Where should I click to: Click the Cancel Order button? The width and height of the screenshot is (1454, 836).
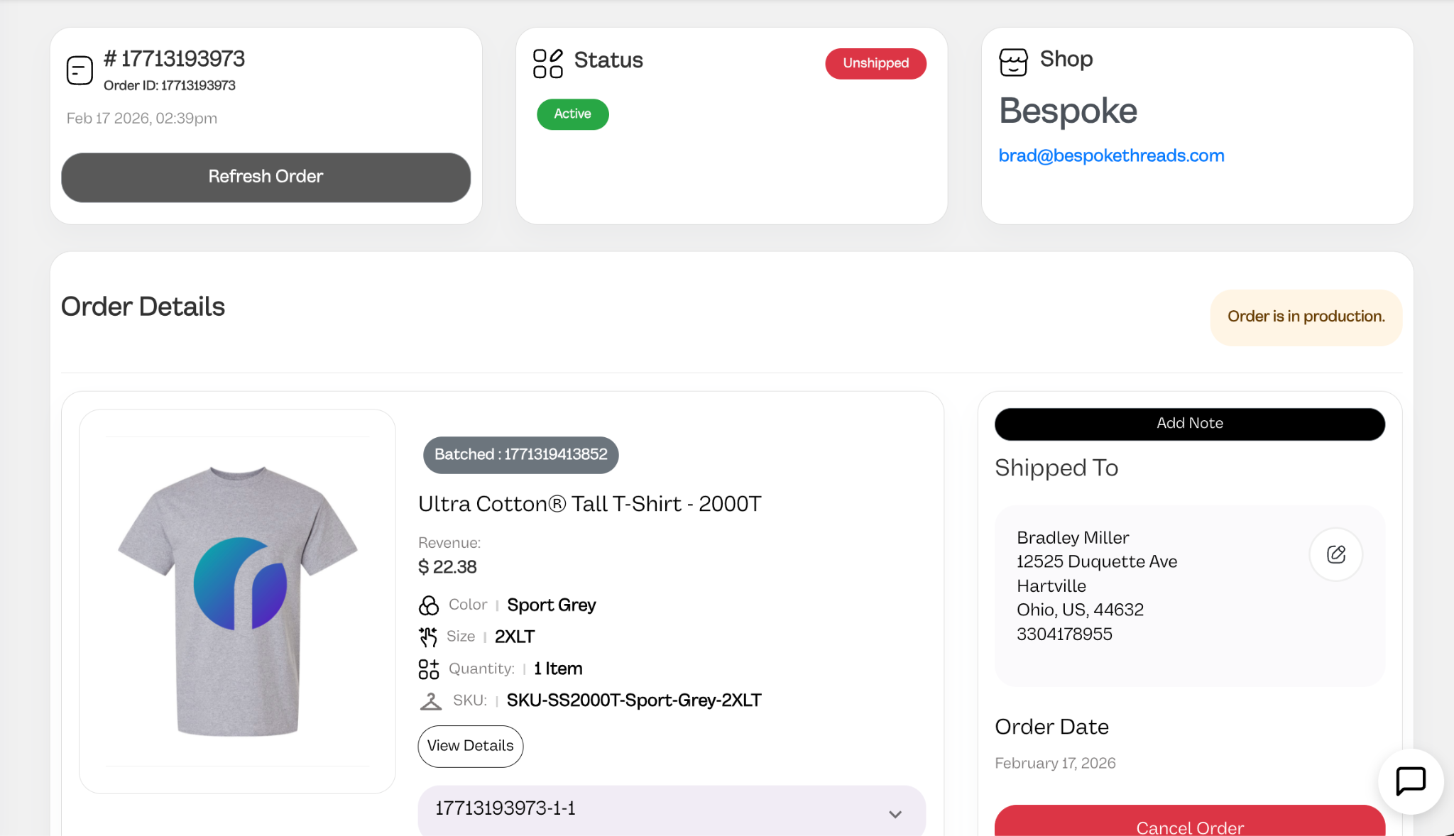[x=1190, y=820]
